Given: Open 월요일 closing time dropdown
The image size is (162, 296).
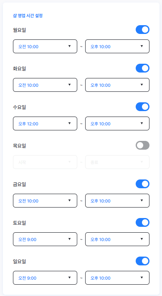Looking at the screenshot, I should pyautogui.click(x=117, y=46).
